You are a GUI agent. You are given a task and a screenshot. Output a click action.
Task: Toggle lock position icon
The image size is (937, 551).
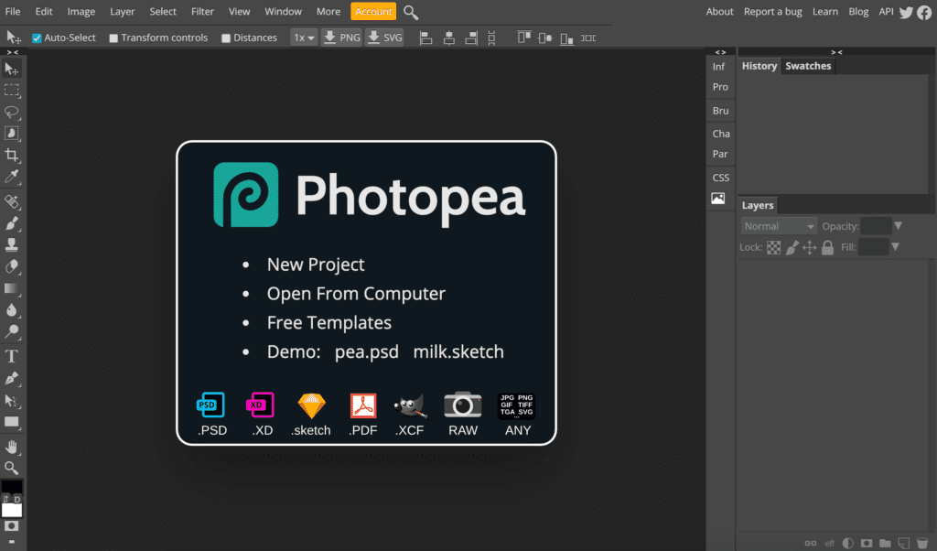coord(809,247)
